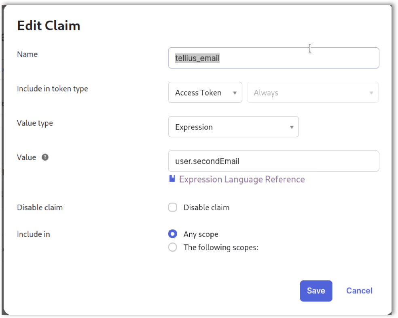Click the help icon next to Value
Image resolution: width=398 pixels, height=318 pixels.
(x=45, y=157)
